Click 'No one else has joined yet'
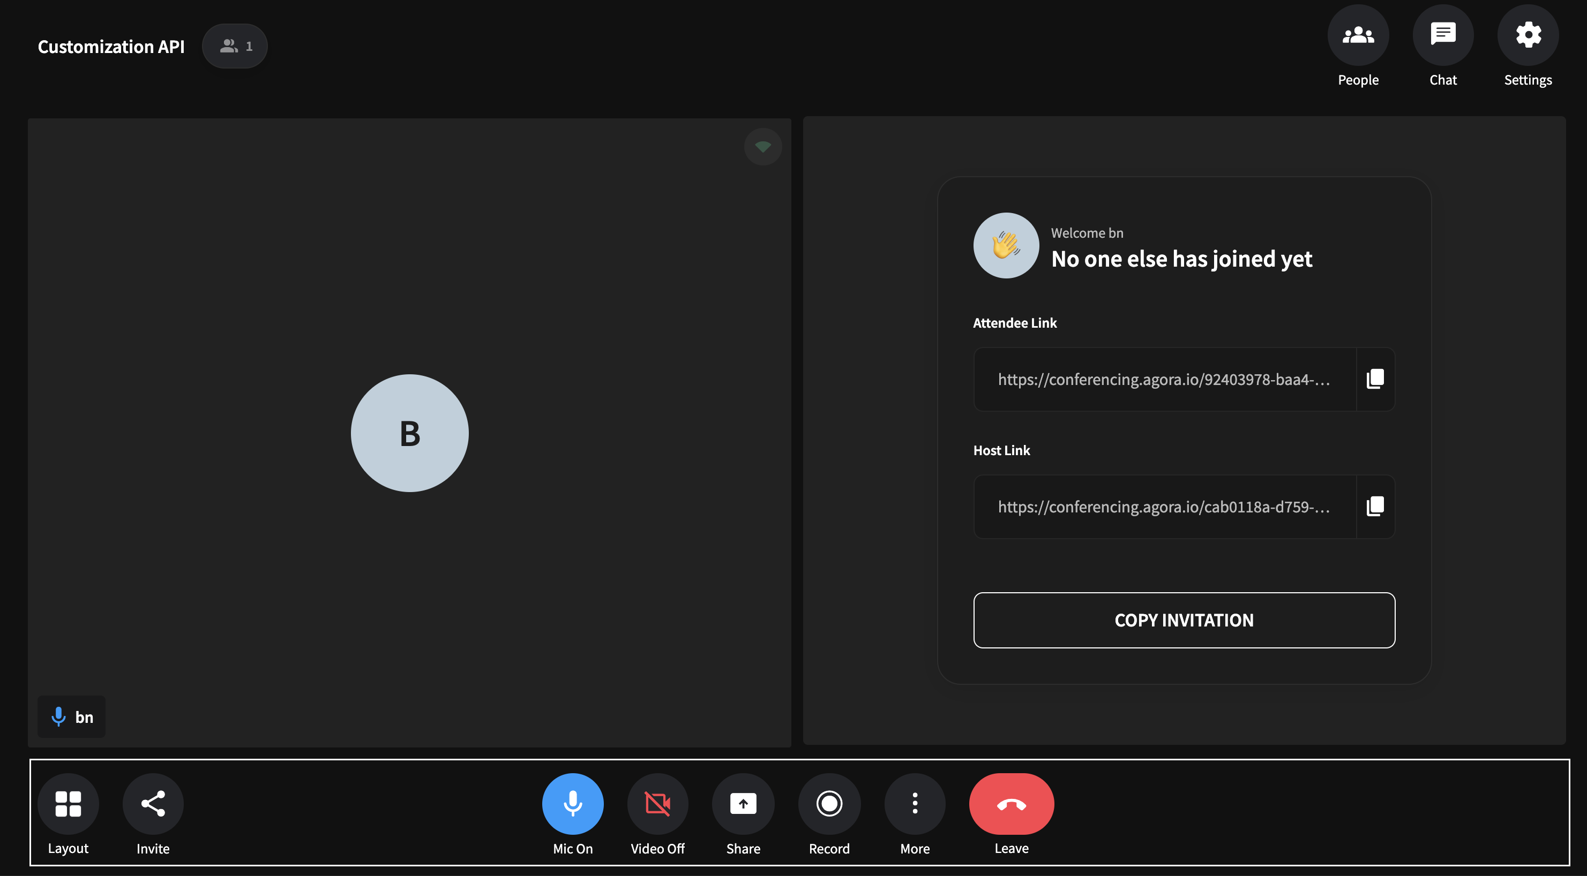The width and height of the screenshot is (1587, 876). 1181,259
